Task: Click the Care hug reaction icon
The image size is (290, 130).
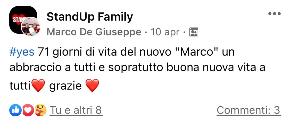Action: [x=41, y=110]
